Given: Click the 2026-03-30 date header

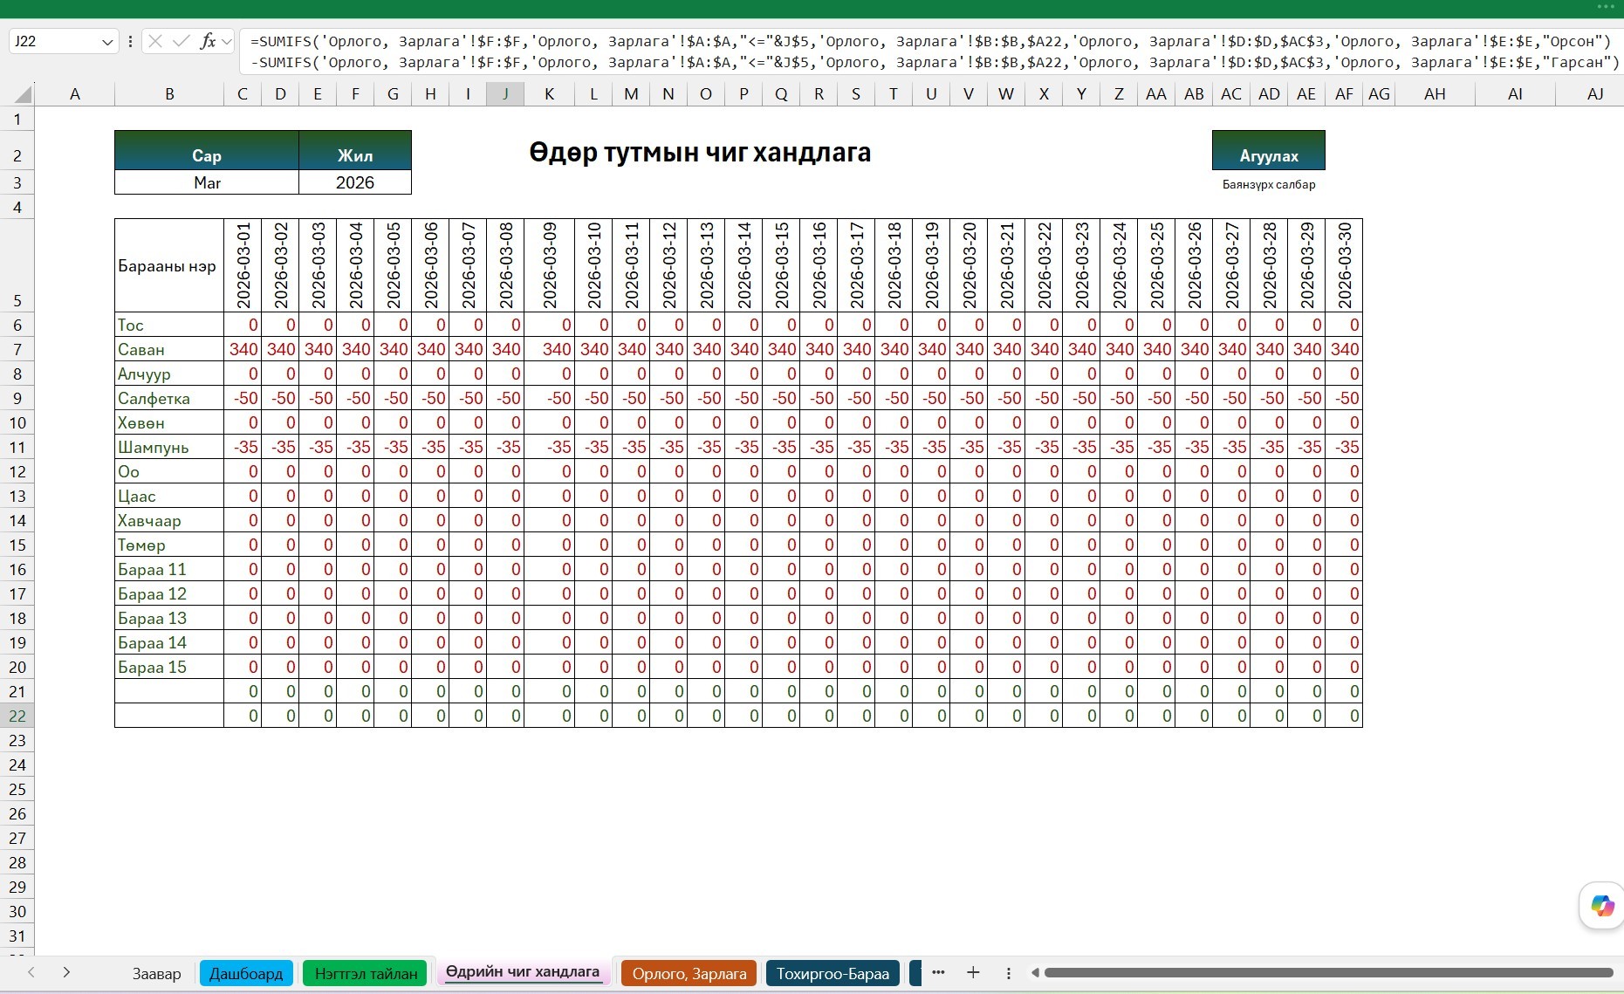Looking at the screenshot, I should 1344,265.
